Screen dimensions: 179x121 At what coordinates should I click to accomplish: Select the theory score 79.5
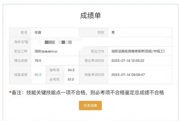pos(38,61)
